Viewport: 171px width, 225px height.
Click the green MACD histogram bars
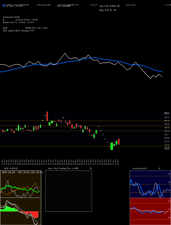pos(9,209)
